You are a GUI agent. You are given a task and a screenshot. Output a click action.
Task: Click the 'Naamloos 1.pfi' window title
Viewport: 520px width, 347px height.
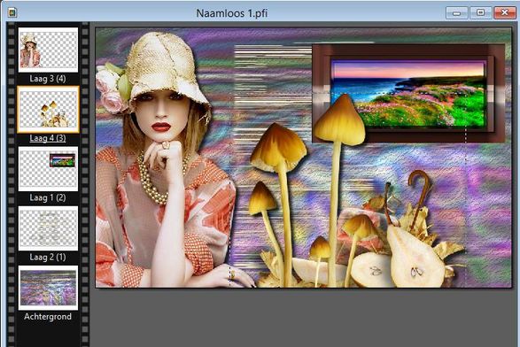point(232,13)
